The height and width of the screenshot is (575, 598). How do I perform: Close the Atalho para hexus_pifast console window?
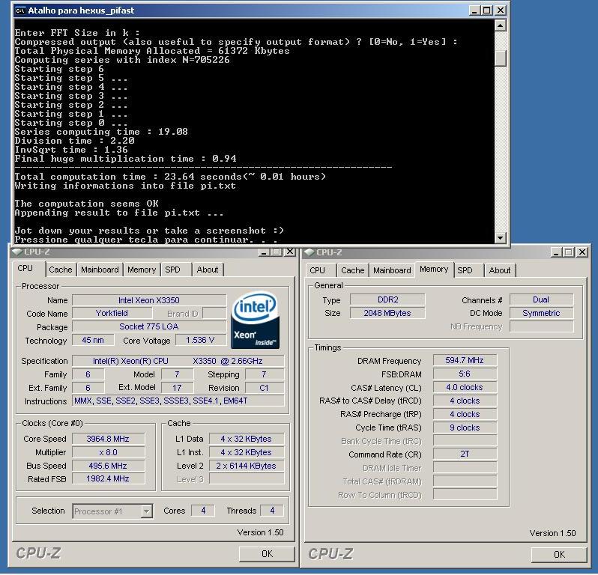[501, 10]
